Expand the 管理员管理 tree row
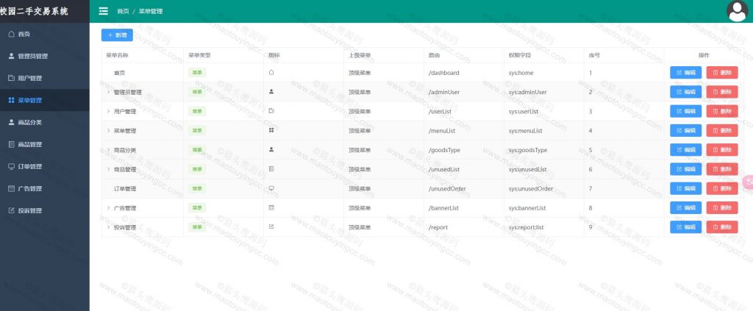 point(108,92)
